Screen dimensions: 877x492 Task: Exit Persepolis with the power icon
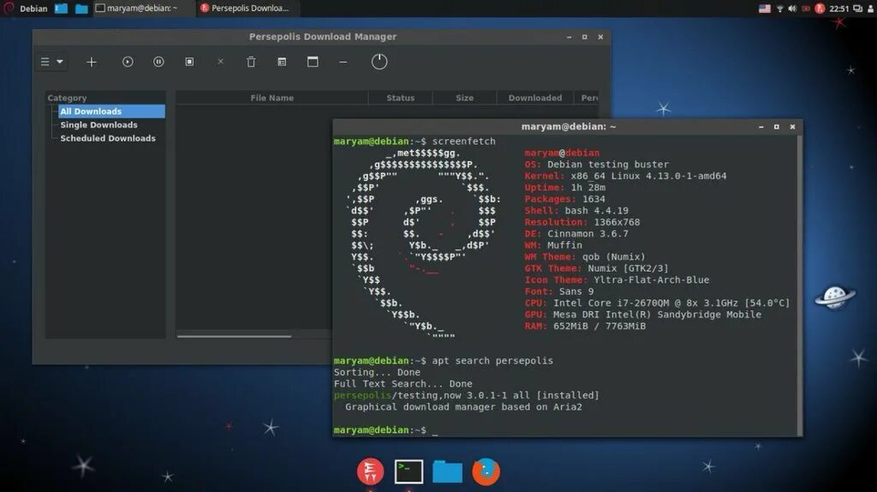pos(379,62)
